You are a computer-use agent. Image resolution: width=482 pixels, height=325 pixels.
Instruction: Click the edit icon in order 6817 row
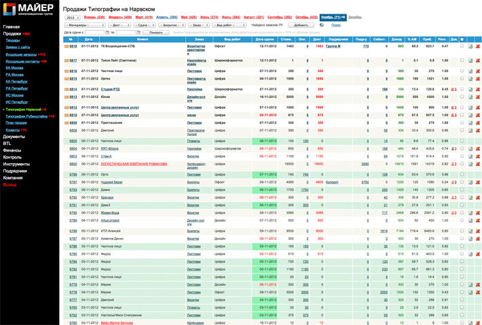470,61
